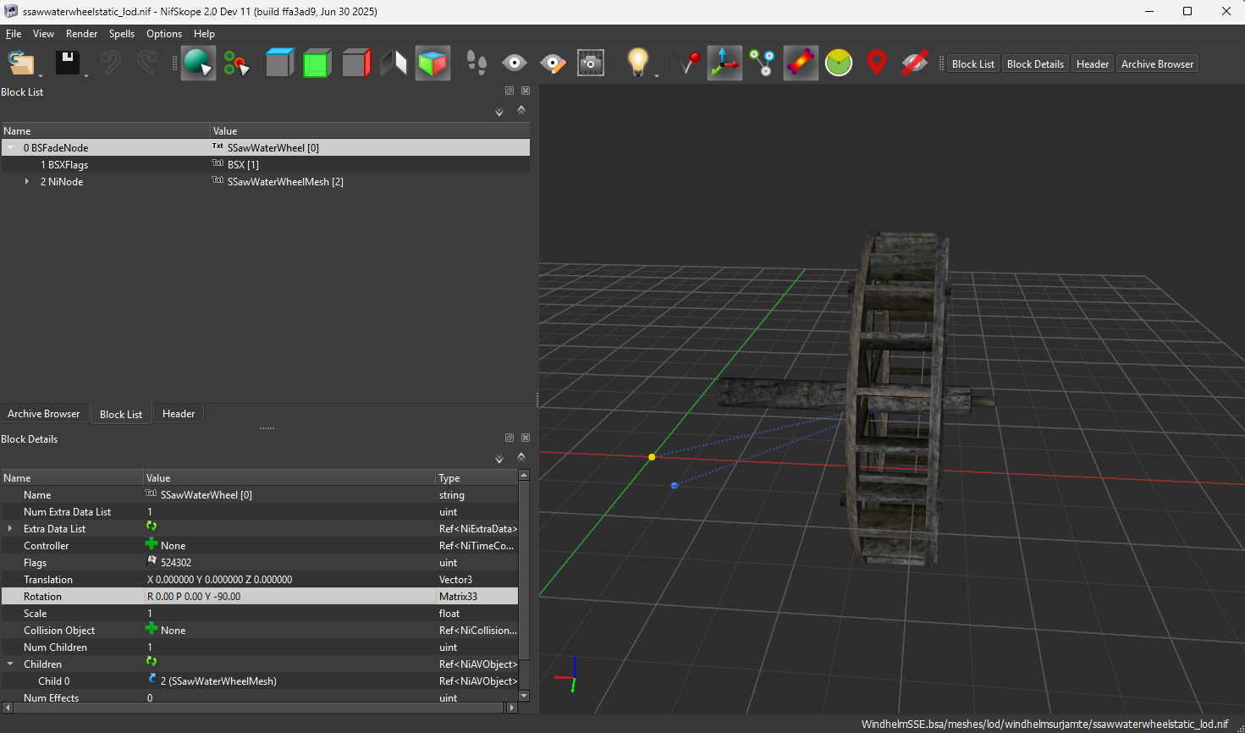Screen dimensions: 1245x733
Task: Click the Save floppy disk icon
Action: [68, 63]
